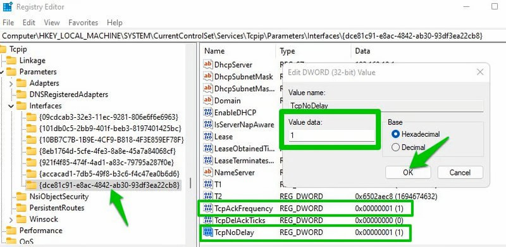Image resolution: width=506 pixels, height=247 pixels.
Task: Click T2 data 0x6502aec8 (1694674632)
Action: coord(396,196)
